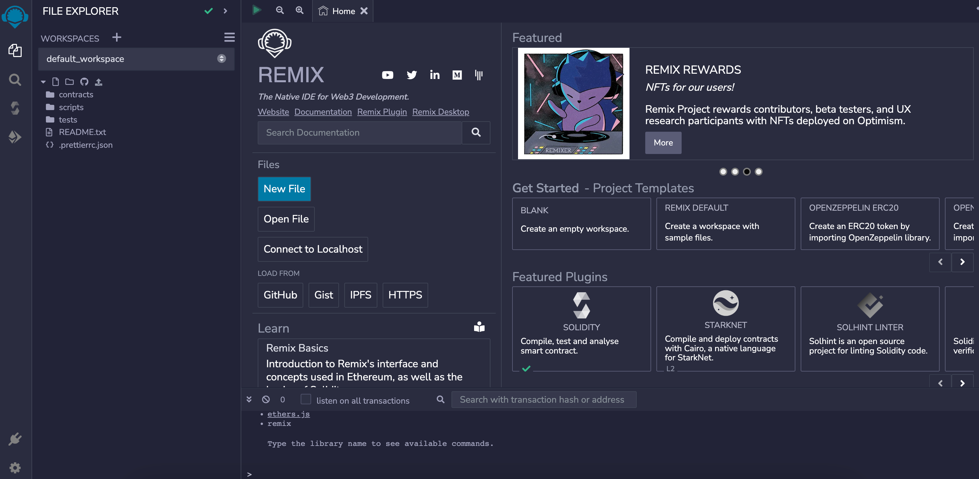The height and width of the screenshot is (479, 979).
Task: Open Remix's YouTube channel icon
Action: [387, 75]
